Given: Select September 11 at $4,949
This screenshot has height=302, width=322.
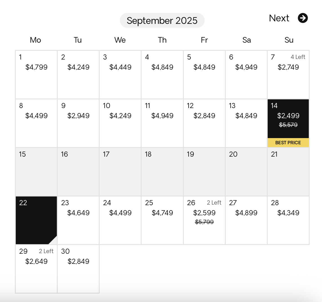Looking at the screenshot, I should [162, 123].
